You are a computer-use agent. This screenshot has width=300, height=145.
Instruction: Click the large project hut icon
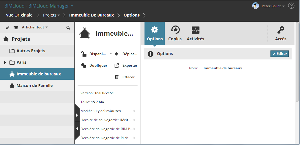coord(85,33)
